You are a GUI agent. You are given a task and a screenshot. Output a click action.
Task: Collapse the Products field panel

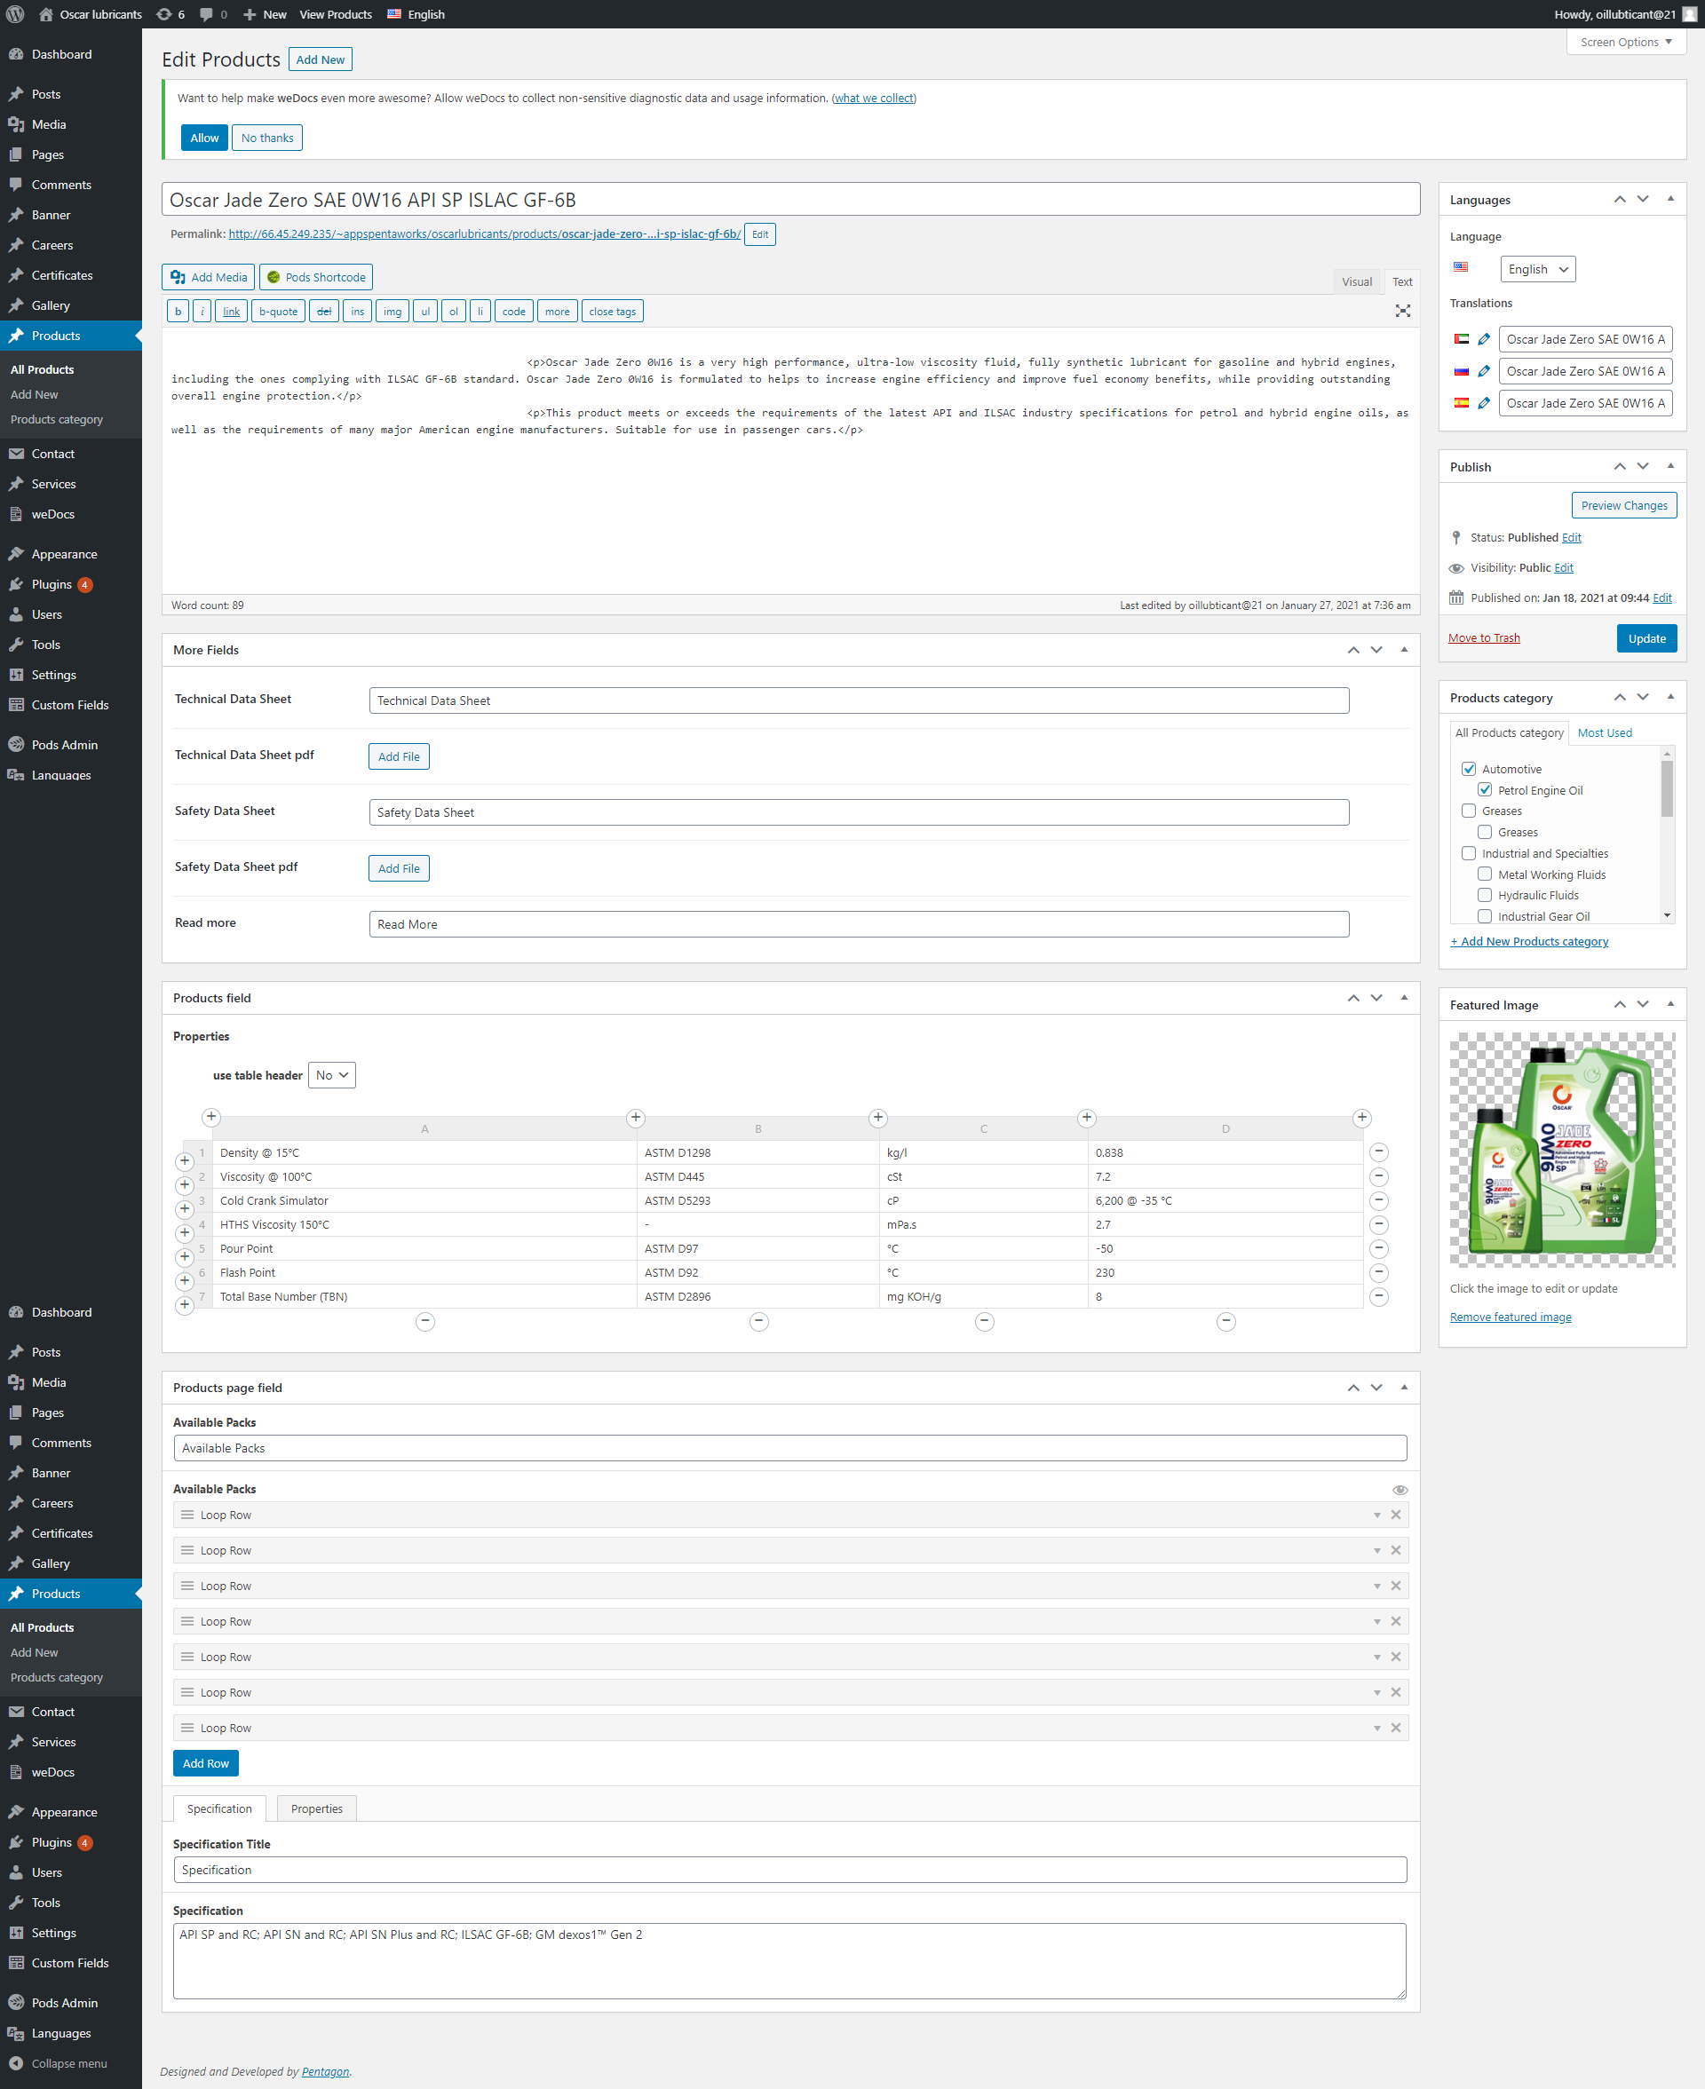point(1405,997)
